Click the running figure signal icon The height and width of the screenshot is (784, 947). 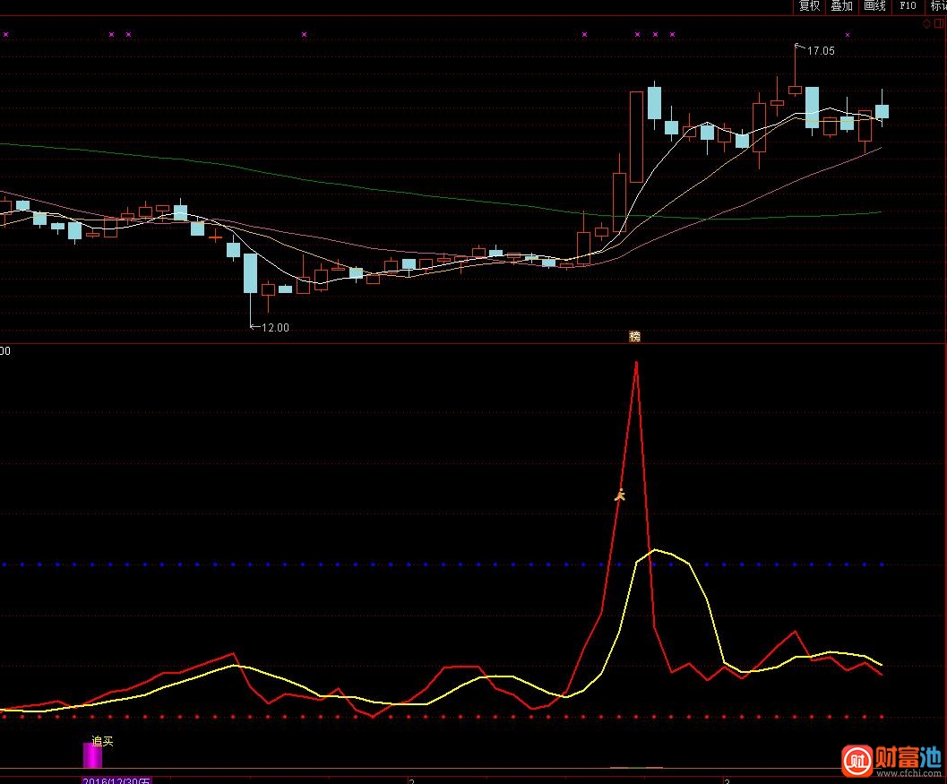620,495
